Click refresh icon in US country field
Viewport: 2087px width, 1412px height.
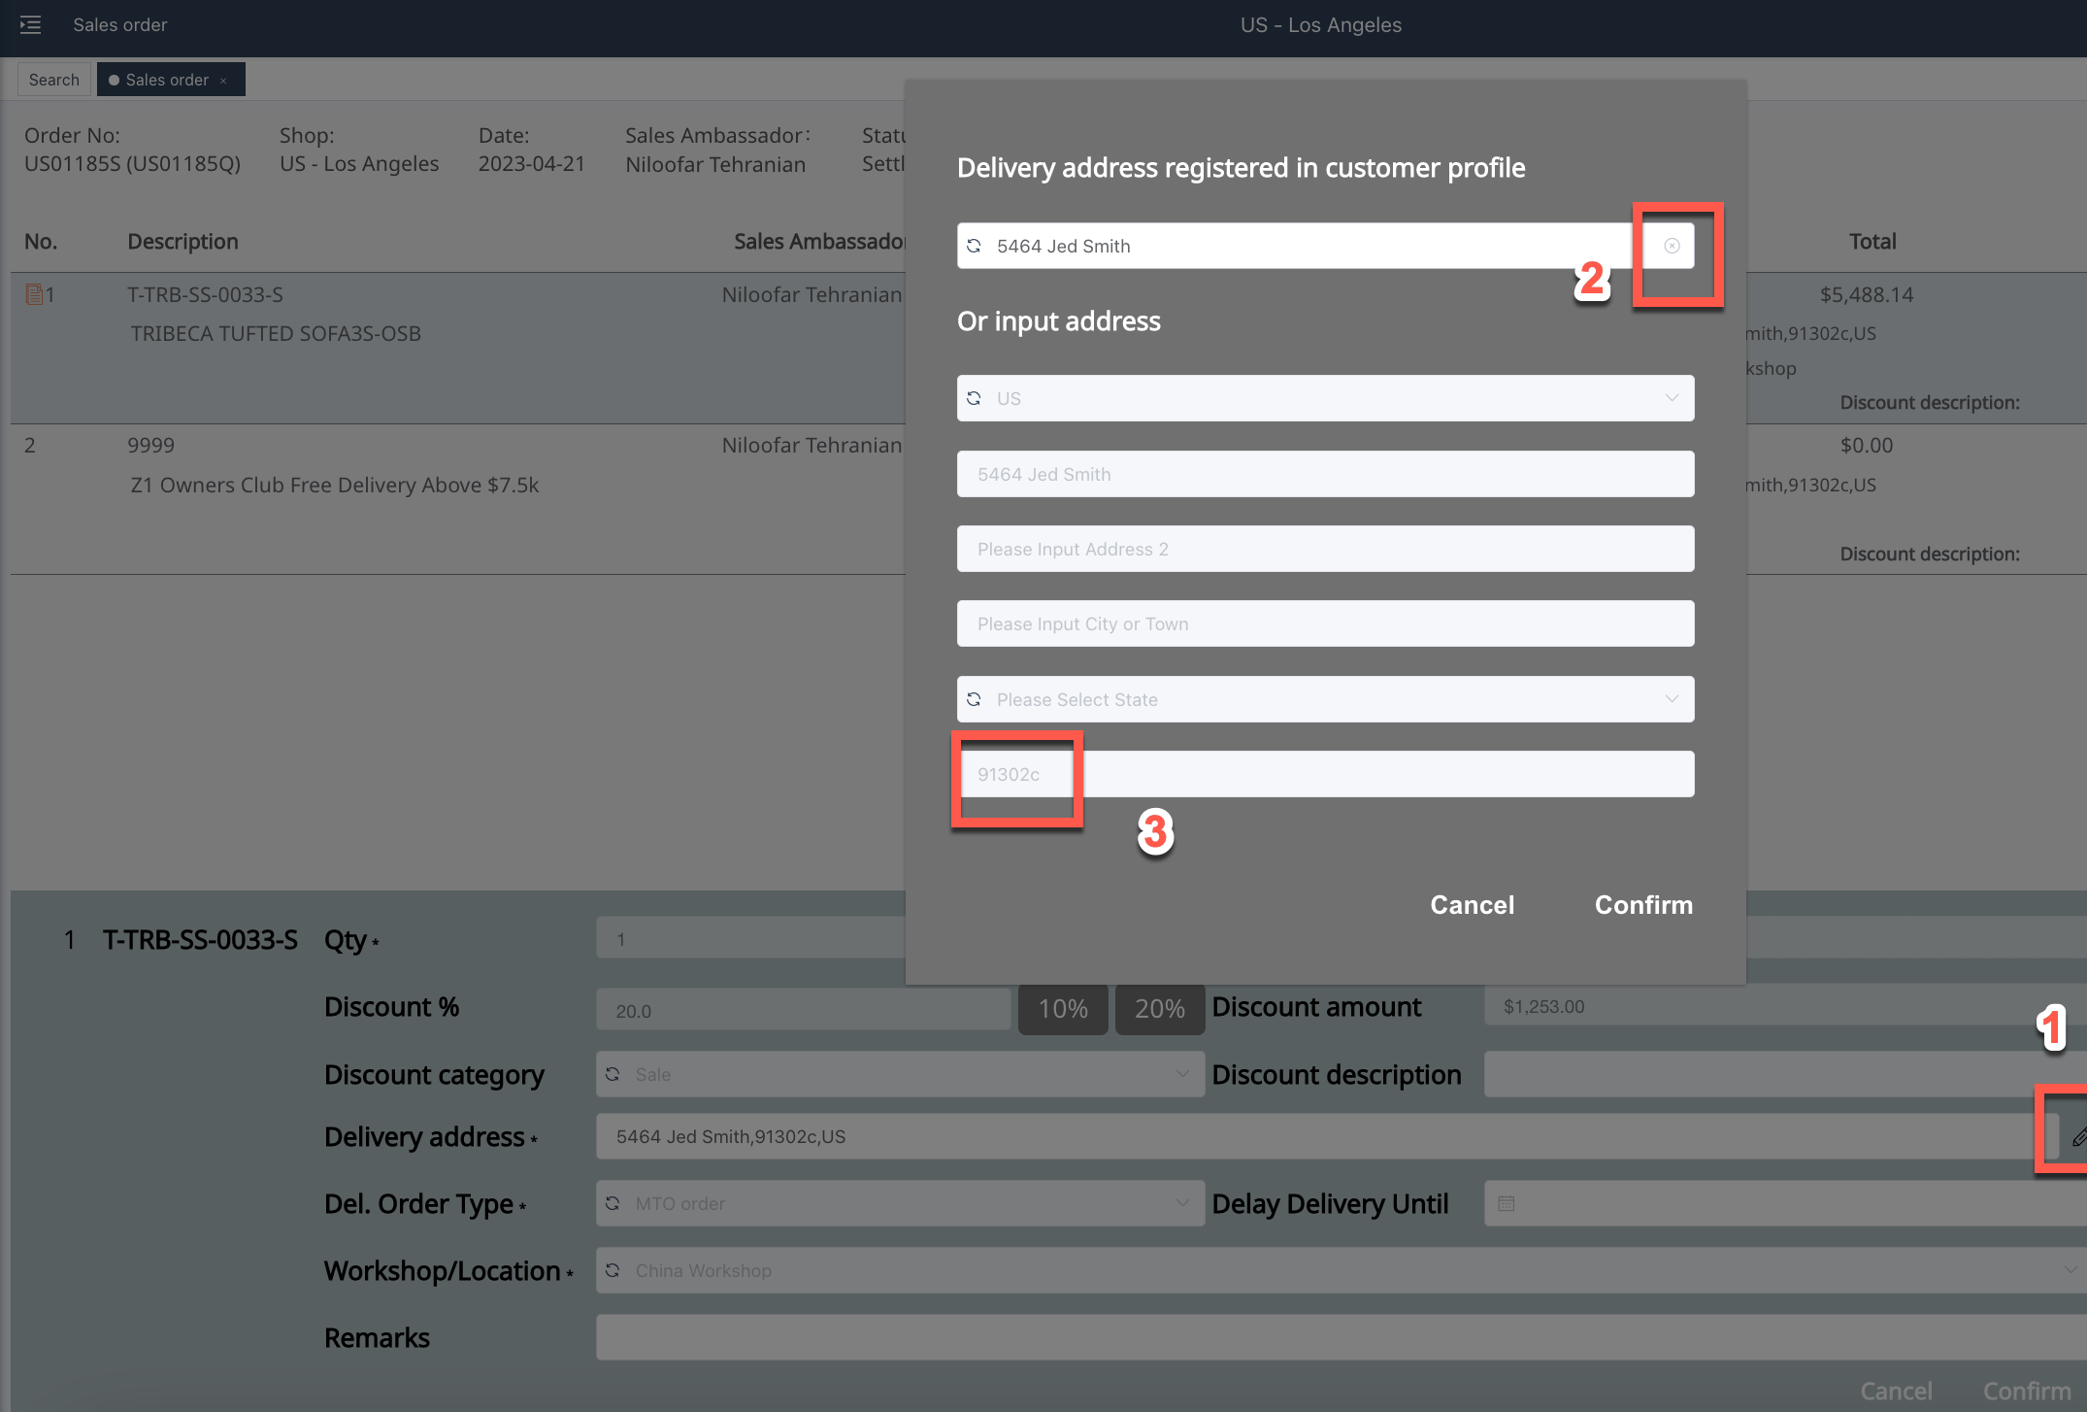pos(974,398)
